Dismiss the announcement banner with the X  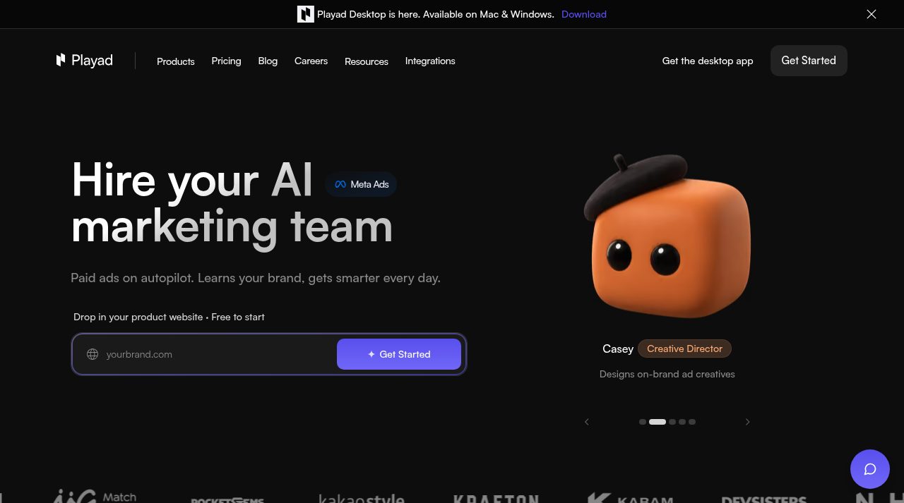[872, 14]
